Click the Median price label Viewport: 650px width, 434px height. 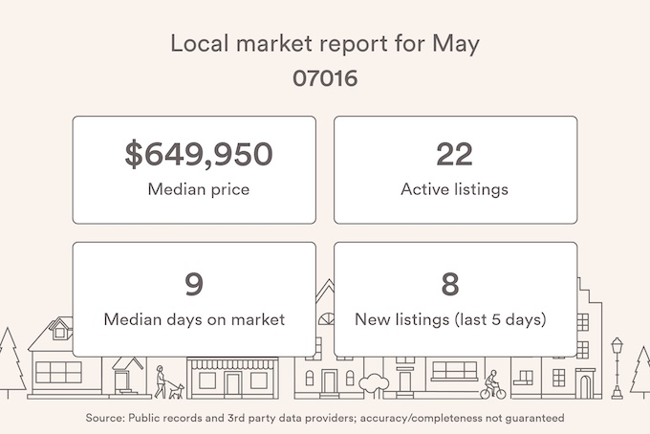[199, 189]
